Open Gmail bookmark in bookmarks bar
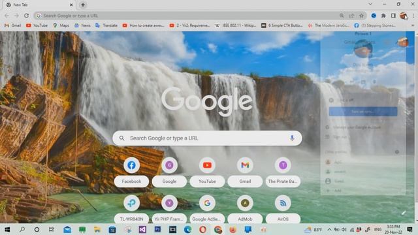418x235 pixels. click(13, 25)
